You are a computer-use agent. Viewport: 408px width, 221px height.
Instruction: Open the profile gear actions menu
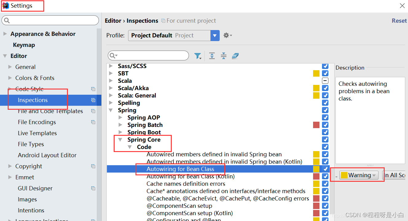click(x=227, y=36)
